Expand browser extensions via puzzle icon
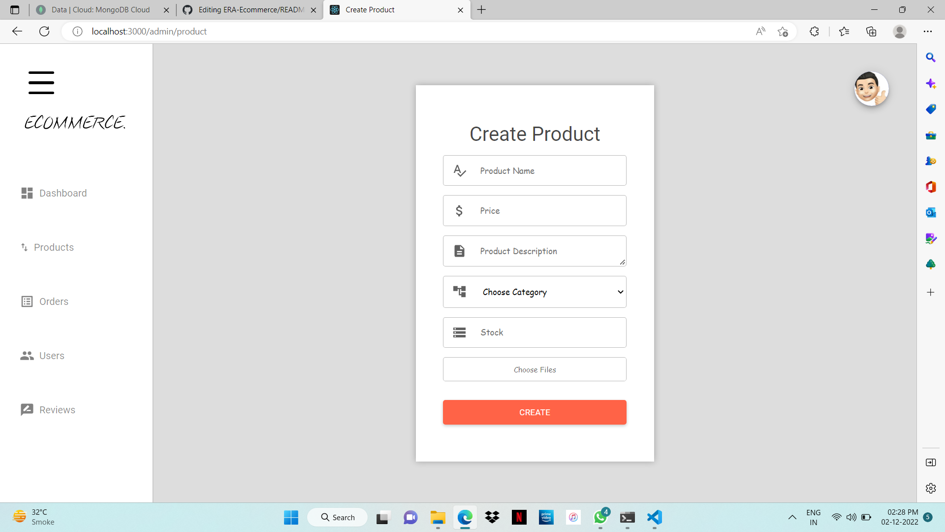This screenshot has height=532, width=945. point(814,31)
